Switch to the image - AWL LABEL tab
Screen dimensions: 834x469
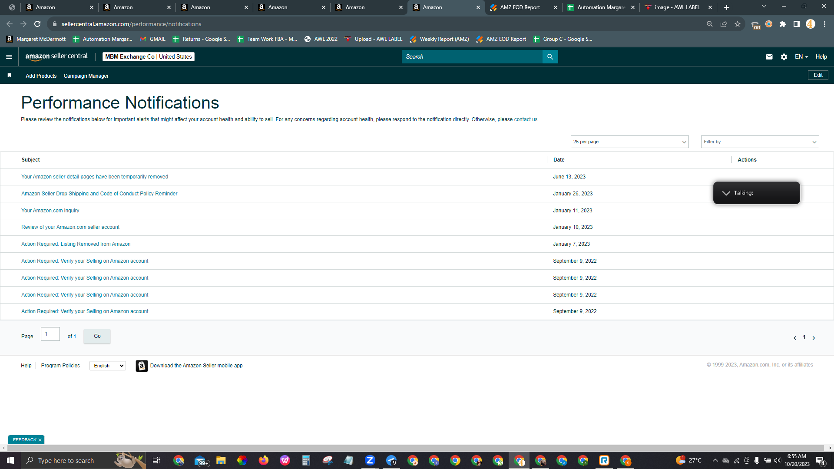pos(678,7)
